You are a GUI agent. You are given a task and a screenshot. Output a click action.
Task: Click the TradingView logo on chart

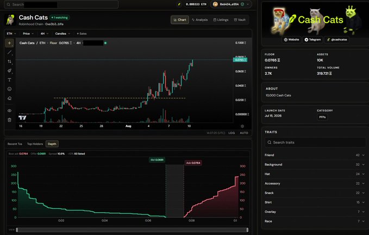[x=23, y=117]
